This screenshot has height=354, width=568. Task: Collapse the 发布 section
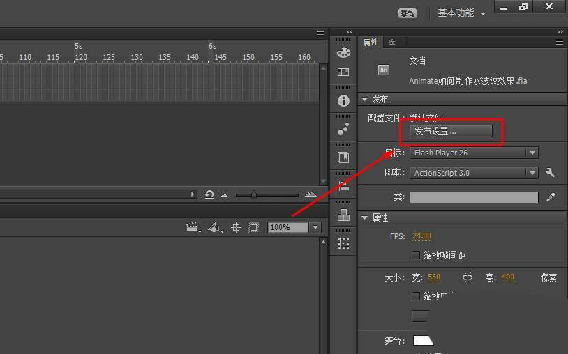[x=364, y=100]
